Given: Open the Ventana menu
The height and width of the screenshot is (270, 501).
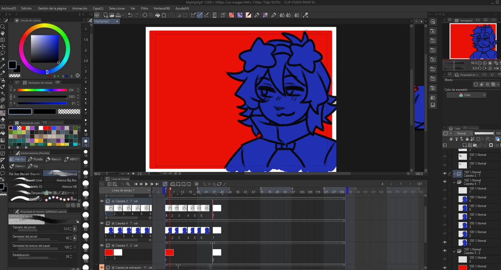Looking at the screenshot, I should (162, 8).
